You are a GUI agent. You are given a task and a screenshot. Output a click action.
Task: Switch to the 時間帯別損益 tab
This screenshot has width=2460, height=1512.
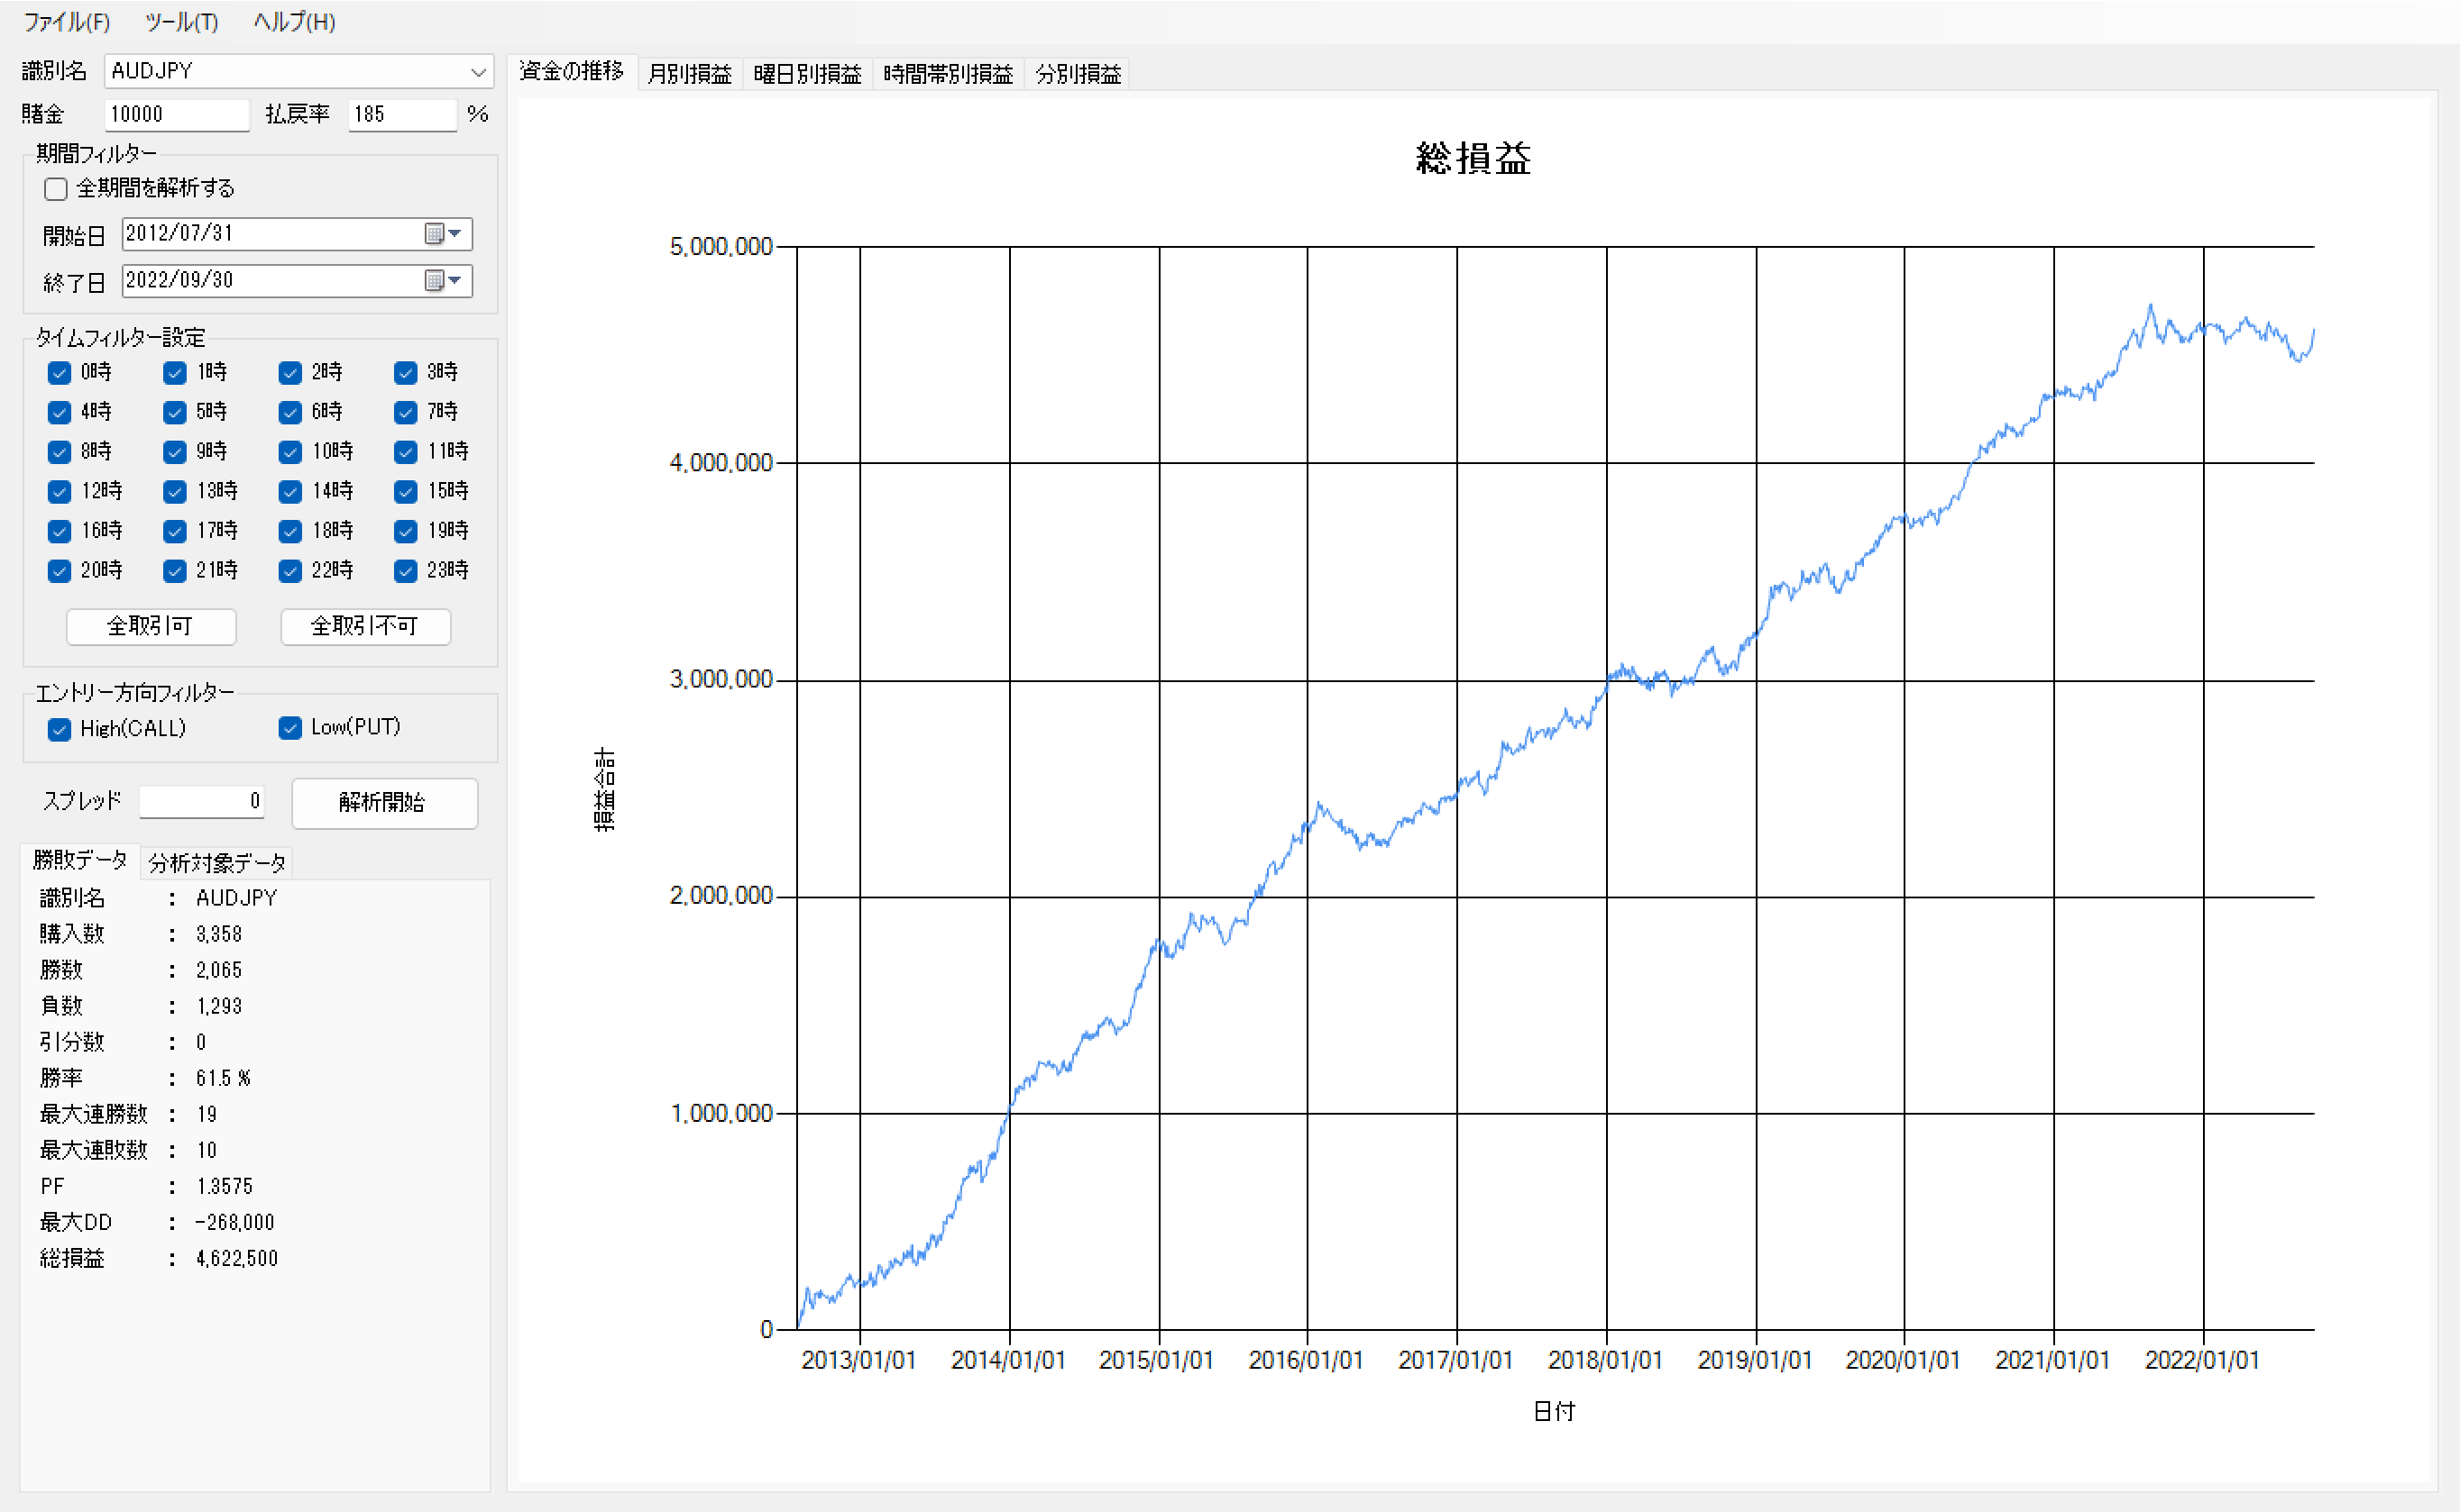pyautogui.click(x=947, y=74)
